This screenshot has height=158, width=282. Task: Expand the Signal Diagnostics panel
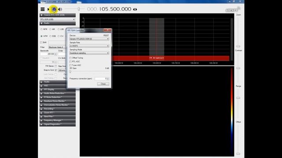[x=58, y=124]
